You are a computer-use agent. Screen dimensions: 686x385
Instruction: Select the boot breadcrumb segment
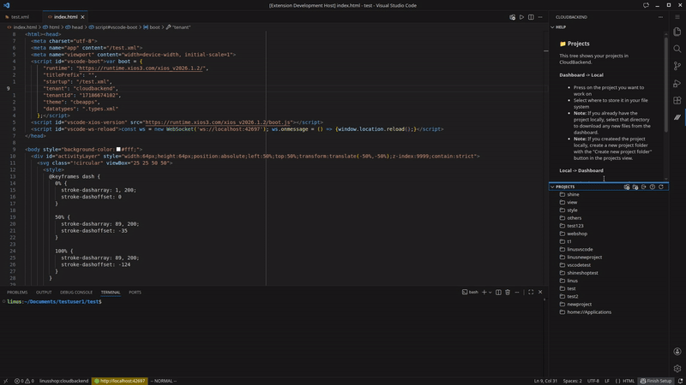[152, 27]
